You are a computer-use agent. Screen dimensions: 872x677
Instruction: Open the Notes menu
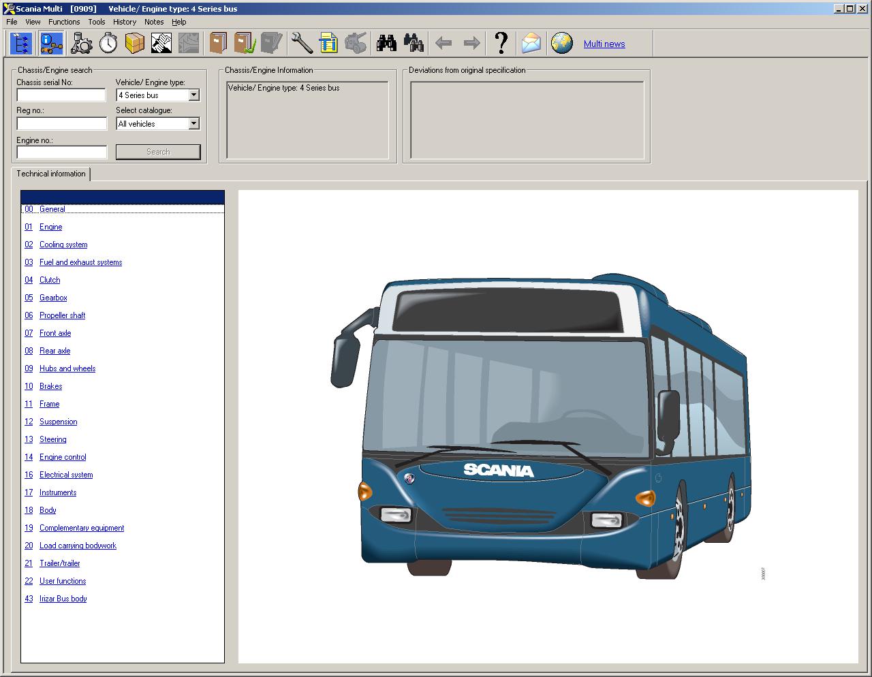(154, 22)
